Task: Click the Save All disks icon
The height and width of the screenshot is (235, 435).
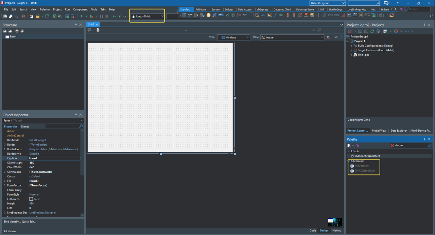Action: point(54,16)
